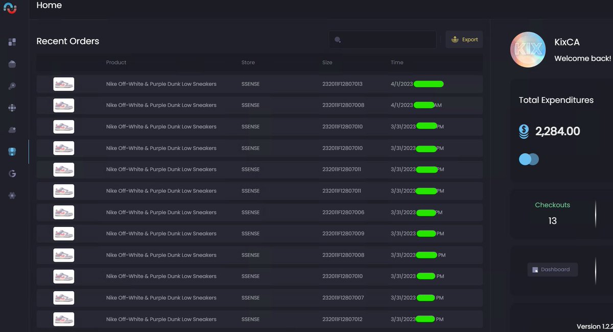Click the coin stack expenditures icon

[524, 132]
